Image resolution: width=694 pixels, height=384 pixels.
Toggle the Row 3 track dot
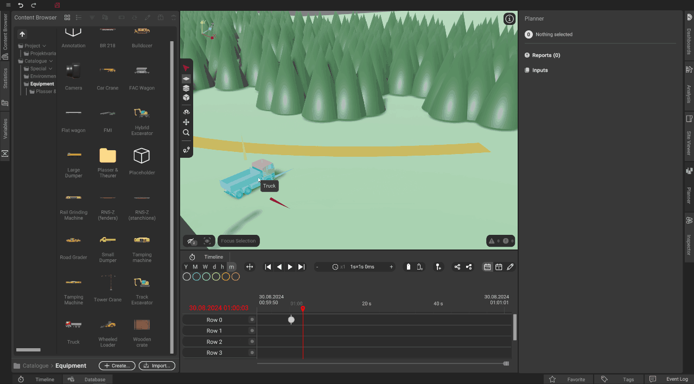click(252, 353)
